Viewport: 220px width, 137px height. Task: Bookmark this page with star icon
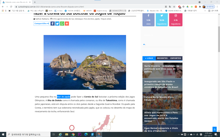click(174, 7)
